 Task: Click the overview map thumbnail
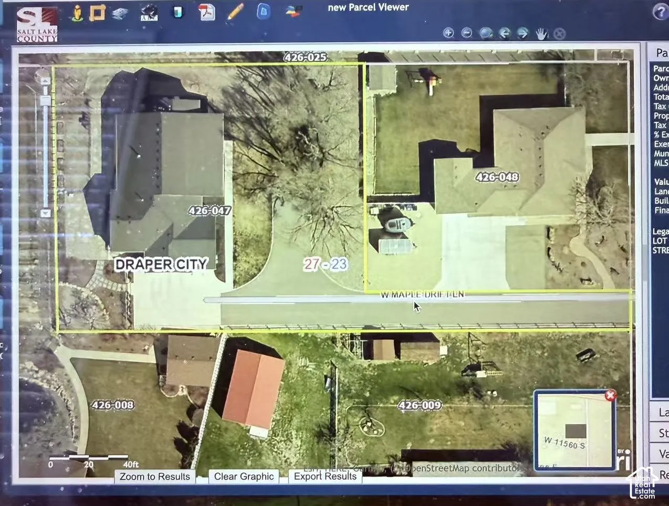(x=575, y=429)
